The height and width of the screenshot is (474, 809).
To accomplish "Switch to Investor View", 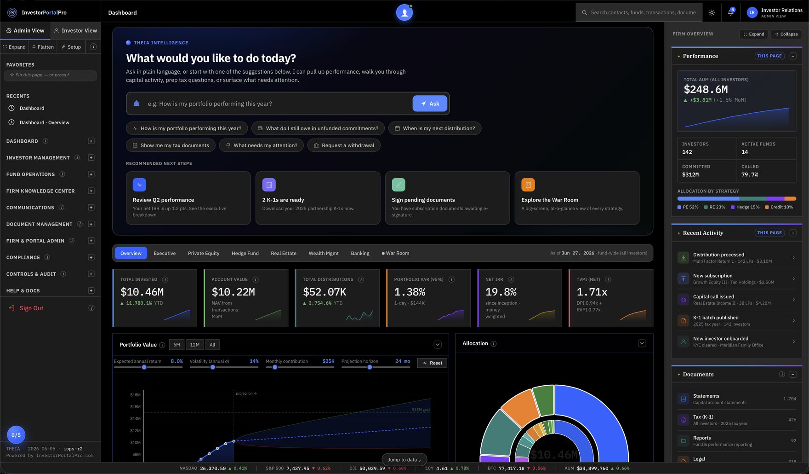I will (x=75, y=30).
